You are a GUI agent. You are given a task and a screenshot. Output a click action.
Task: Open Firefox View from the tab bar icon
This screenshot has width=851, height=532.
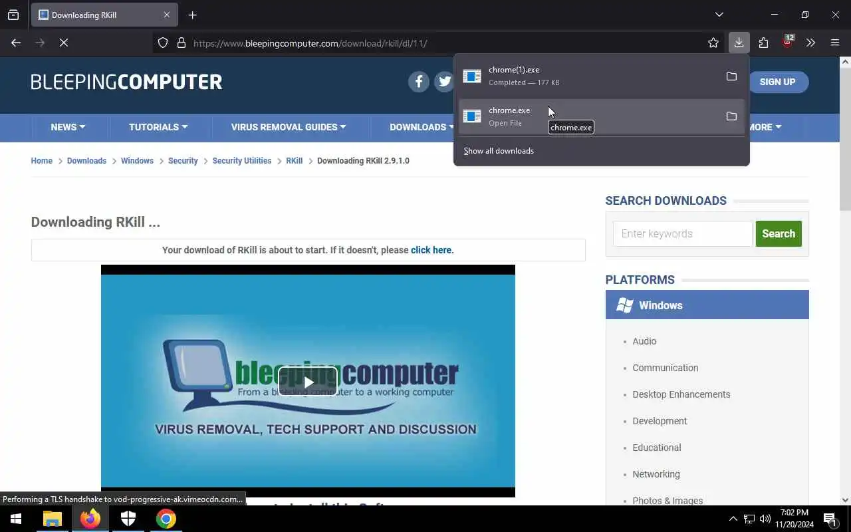click(13, 15)
